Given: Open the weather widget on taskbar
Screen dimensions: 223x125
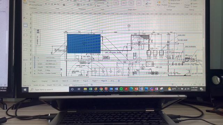Looking at the screenshot, I should click(x=172, y=89).
